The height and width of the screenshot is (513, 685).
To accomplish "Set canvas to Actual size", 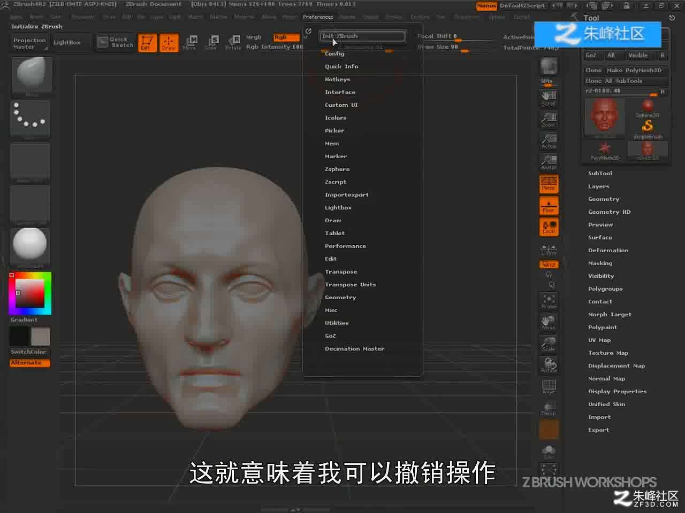I will tap(548, 141).
